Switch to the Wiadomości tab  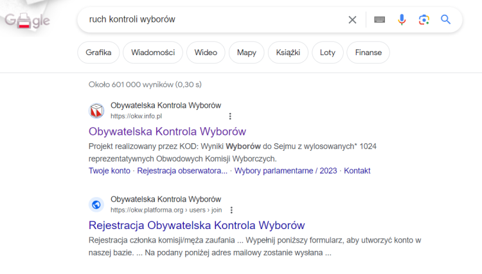pyautogui.click(x=153, y=53)
